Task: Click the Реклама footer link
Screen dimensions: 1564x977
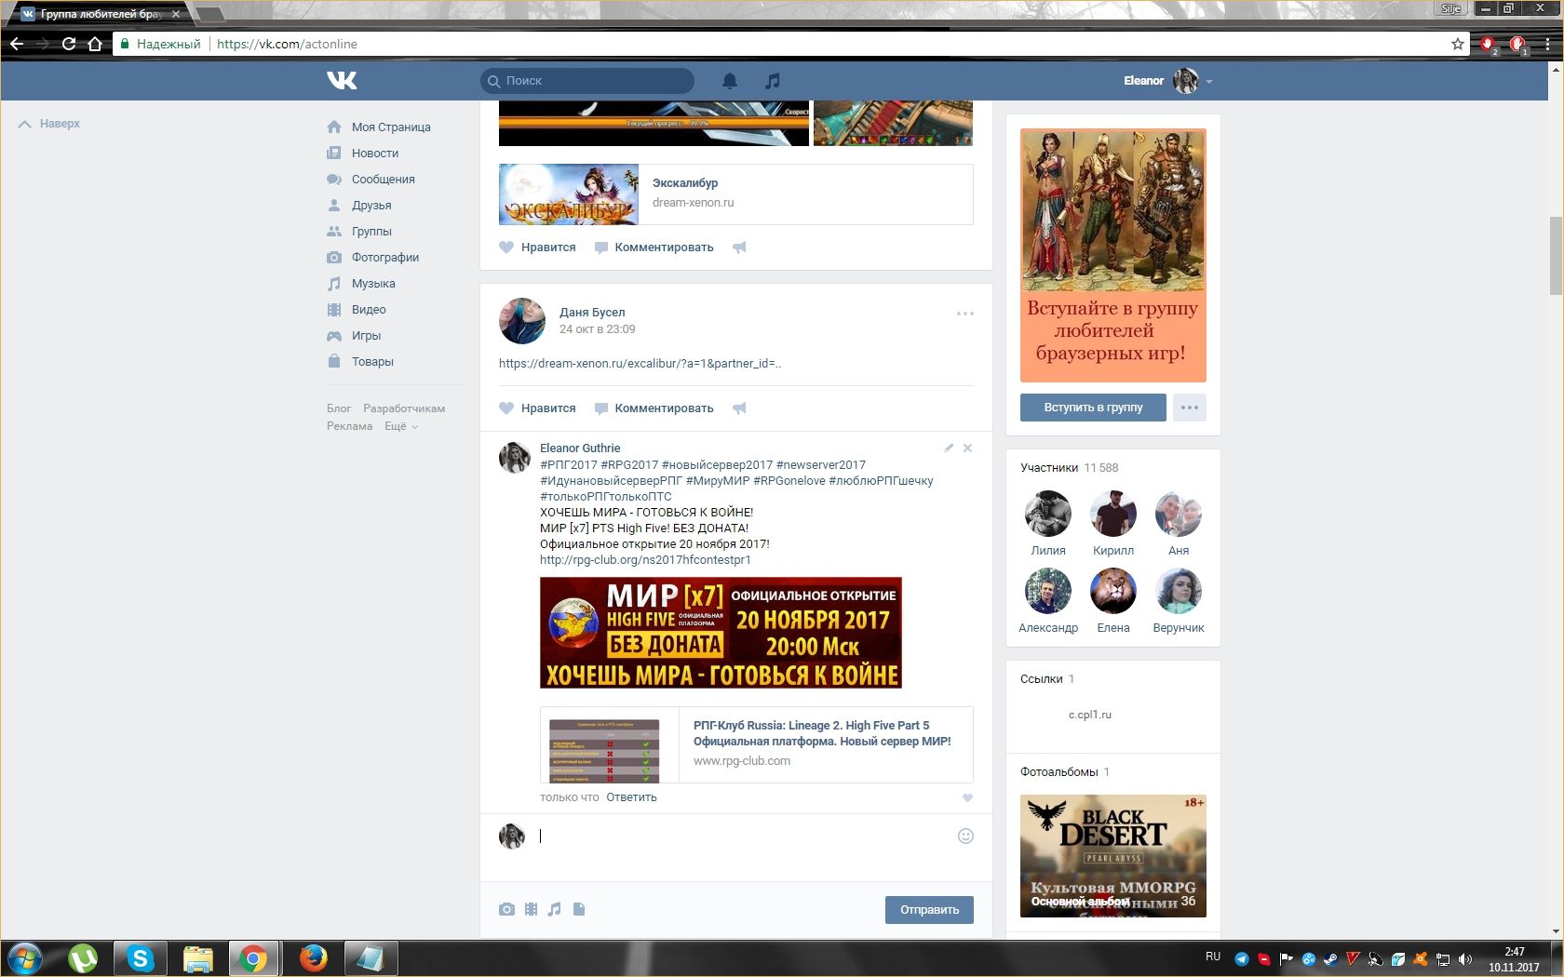Action: (349, 426)
